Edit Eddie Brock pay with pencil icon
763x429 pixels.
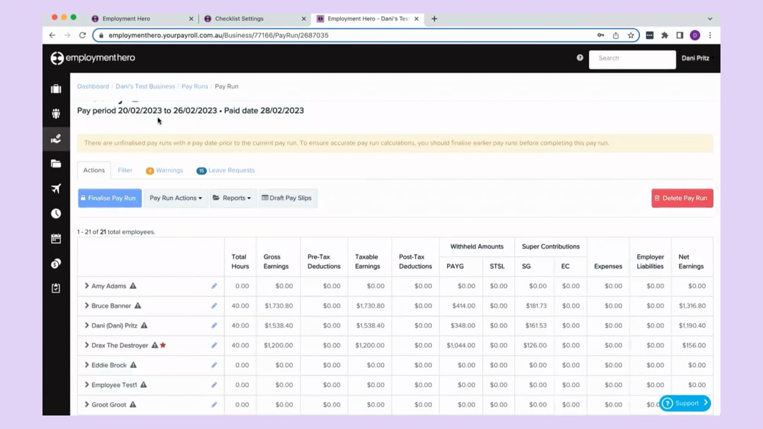tap(214, 365)
